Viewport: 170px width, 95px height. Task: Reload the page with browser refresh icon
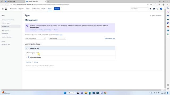coord(6,4)
